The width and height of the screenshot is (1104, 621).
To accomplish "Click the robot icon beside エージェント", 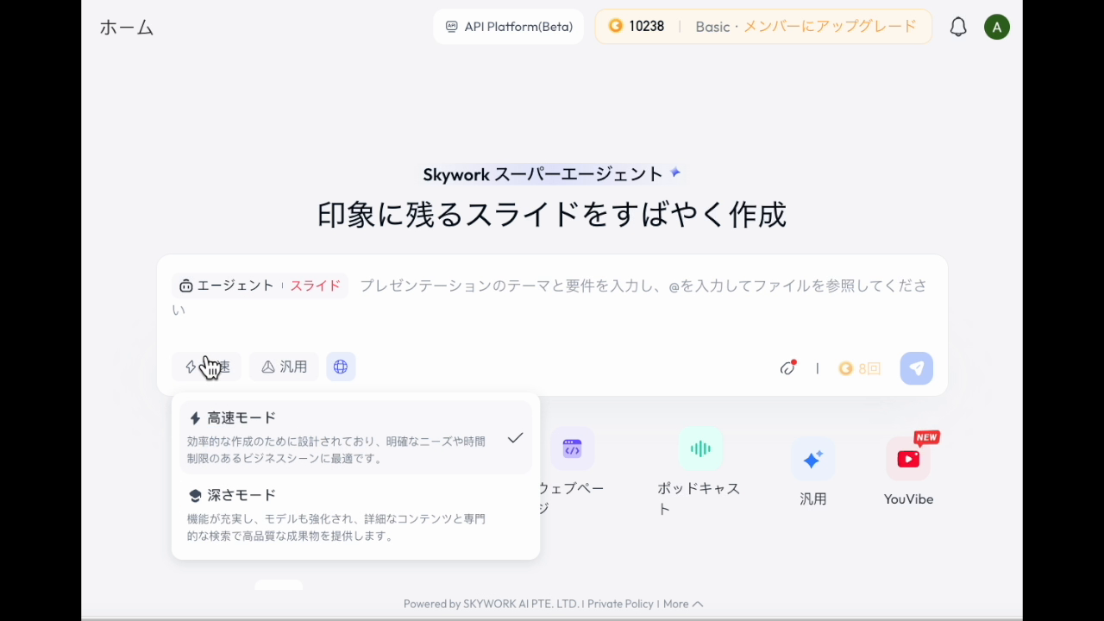I will (186, 285).
